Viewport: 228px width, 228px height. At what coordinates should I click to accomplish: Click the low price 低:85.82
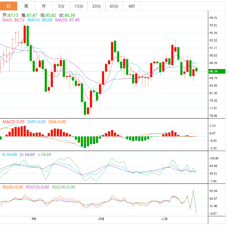[x=48, y=15]
